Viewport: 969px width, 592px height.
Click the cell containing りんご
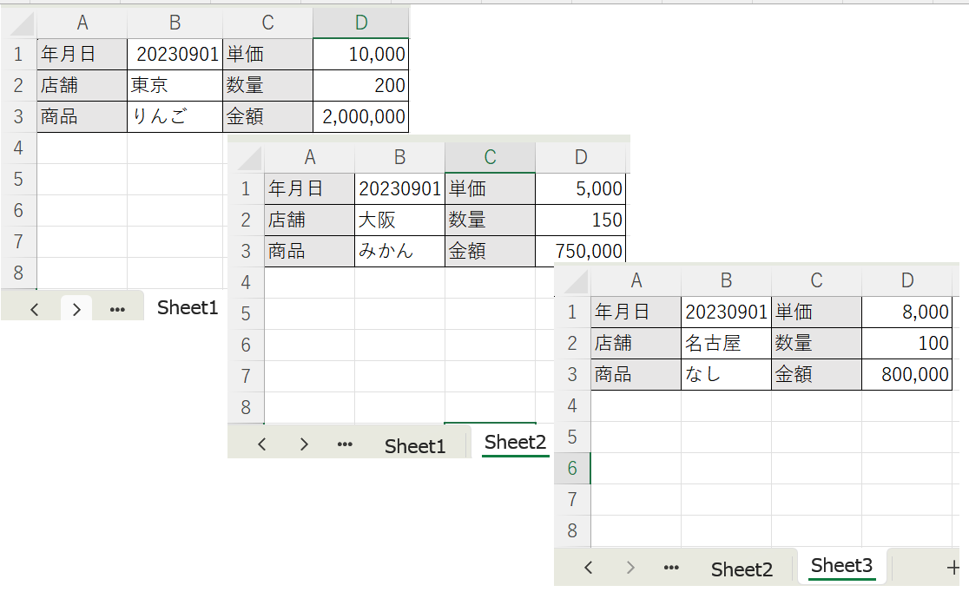[x=175, y=117]
